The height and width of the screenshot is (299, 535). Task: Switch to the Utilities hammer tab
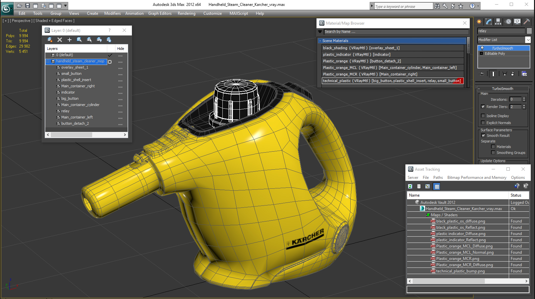coord(526,22)
